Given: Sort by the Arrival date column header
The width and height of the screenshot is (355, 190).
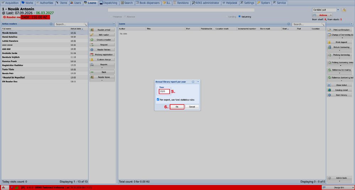Looking at the screenshot, I should [x=79, y=29].
